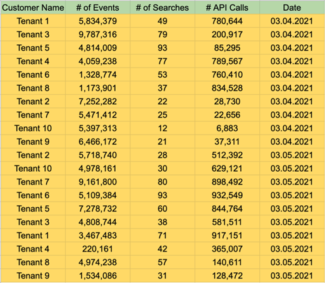
Task: Click the events value 9,161,800
Action: pos(98,182)
